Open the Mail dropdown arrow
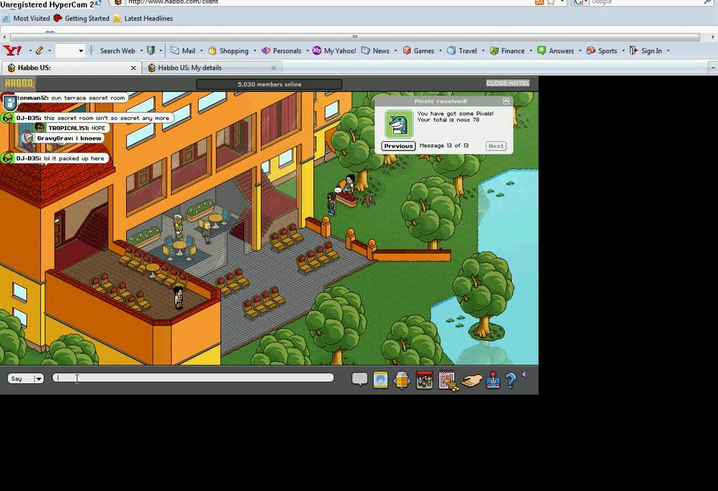 click(201, 50)
